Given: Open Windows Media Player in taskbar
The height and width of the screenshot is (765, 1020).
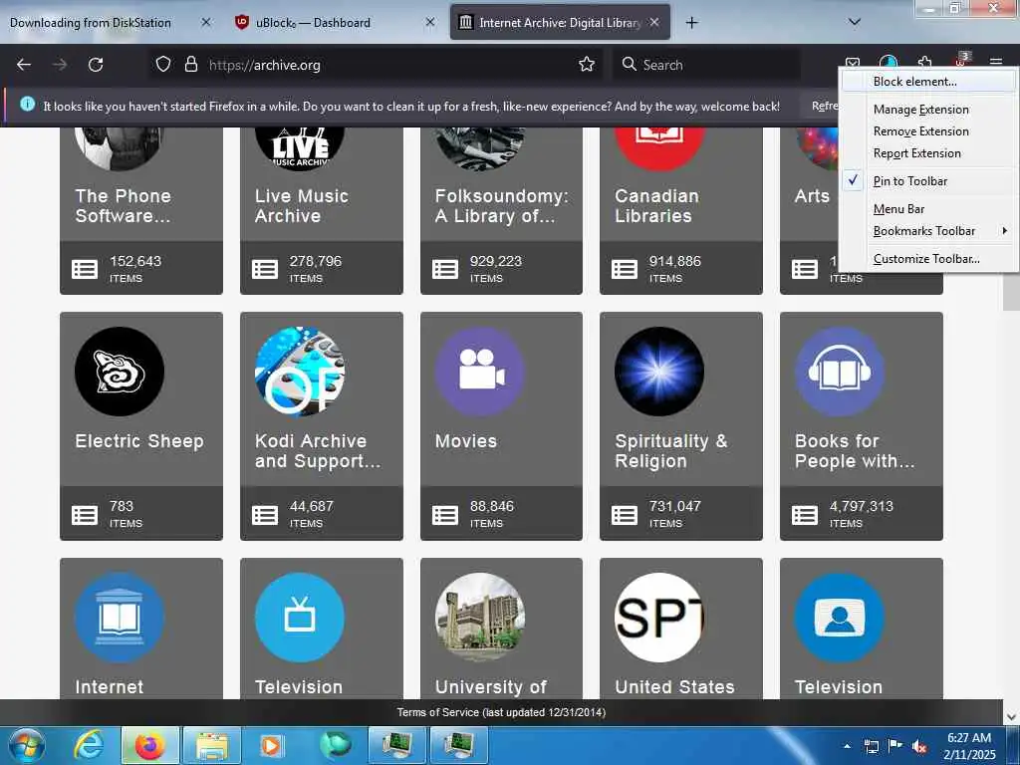Looking at the screenshot, I should tap(271, 745).
